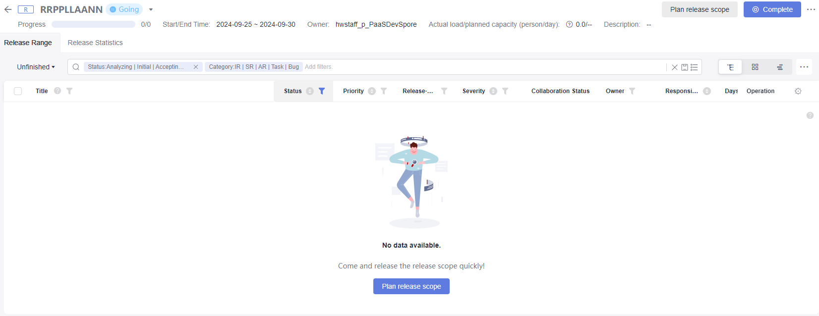This screenshot has height=316, width=819.
Task: Clear all filters with the X icon
Action: pyautogui.click(x=675, y=67)
